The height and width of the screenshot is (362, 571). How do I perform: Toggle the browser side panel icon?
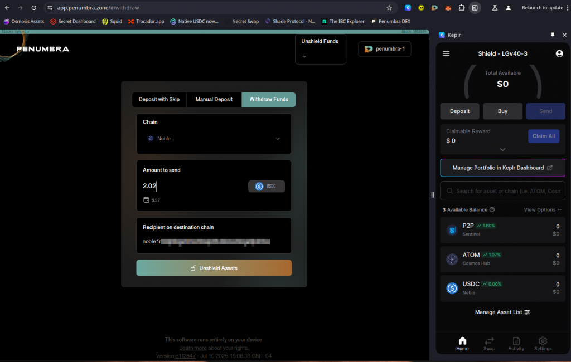coord(475,8)
